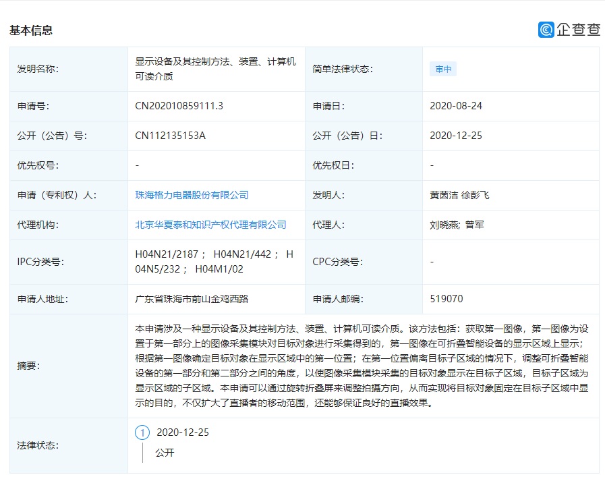Open 北京华夏泰和知识产权代理有限公司 agency link
This screenshot has height=477, width=605.
click(x=210, y=225)
